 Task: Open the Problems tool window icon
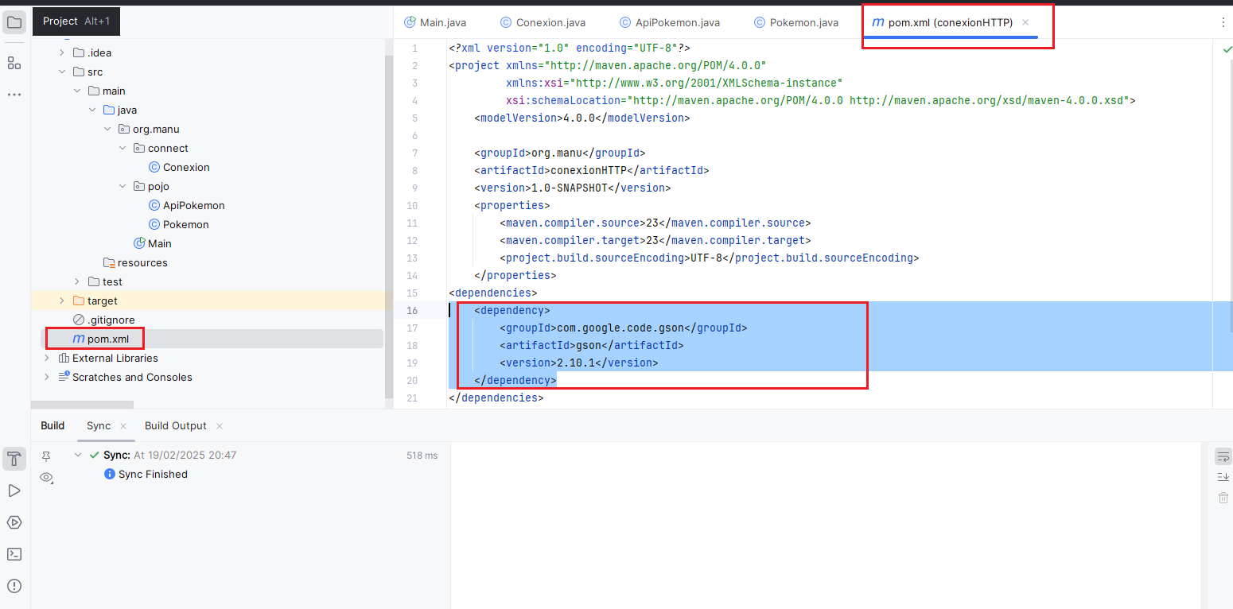(14, 586)
